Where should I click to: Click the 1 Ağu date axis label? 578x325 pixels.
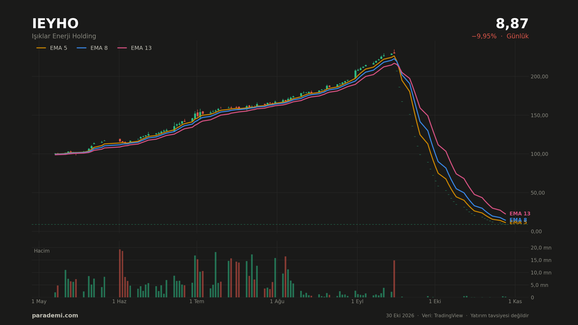[277, 302]
